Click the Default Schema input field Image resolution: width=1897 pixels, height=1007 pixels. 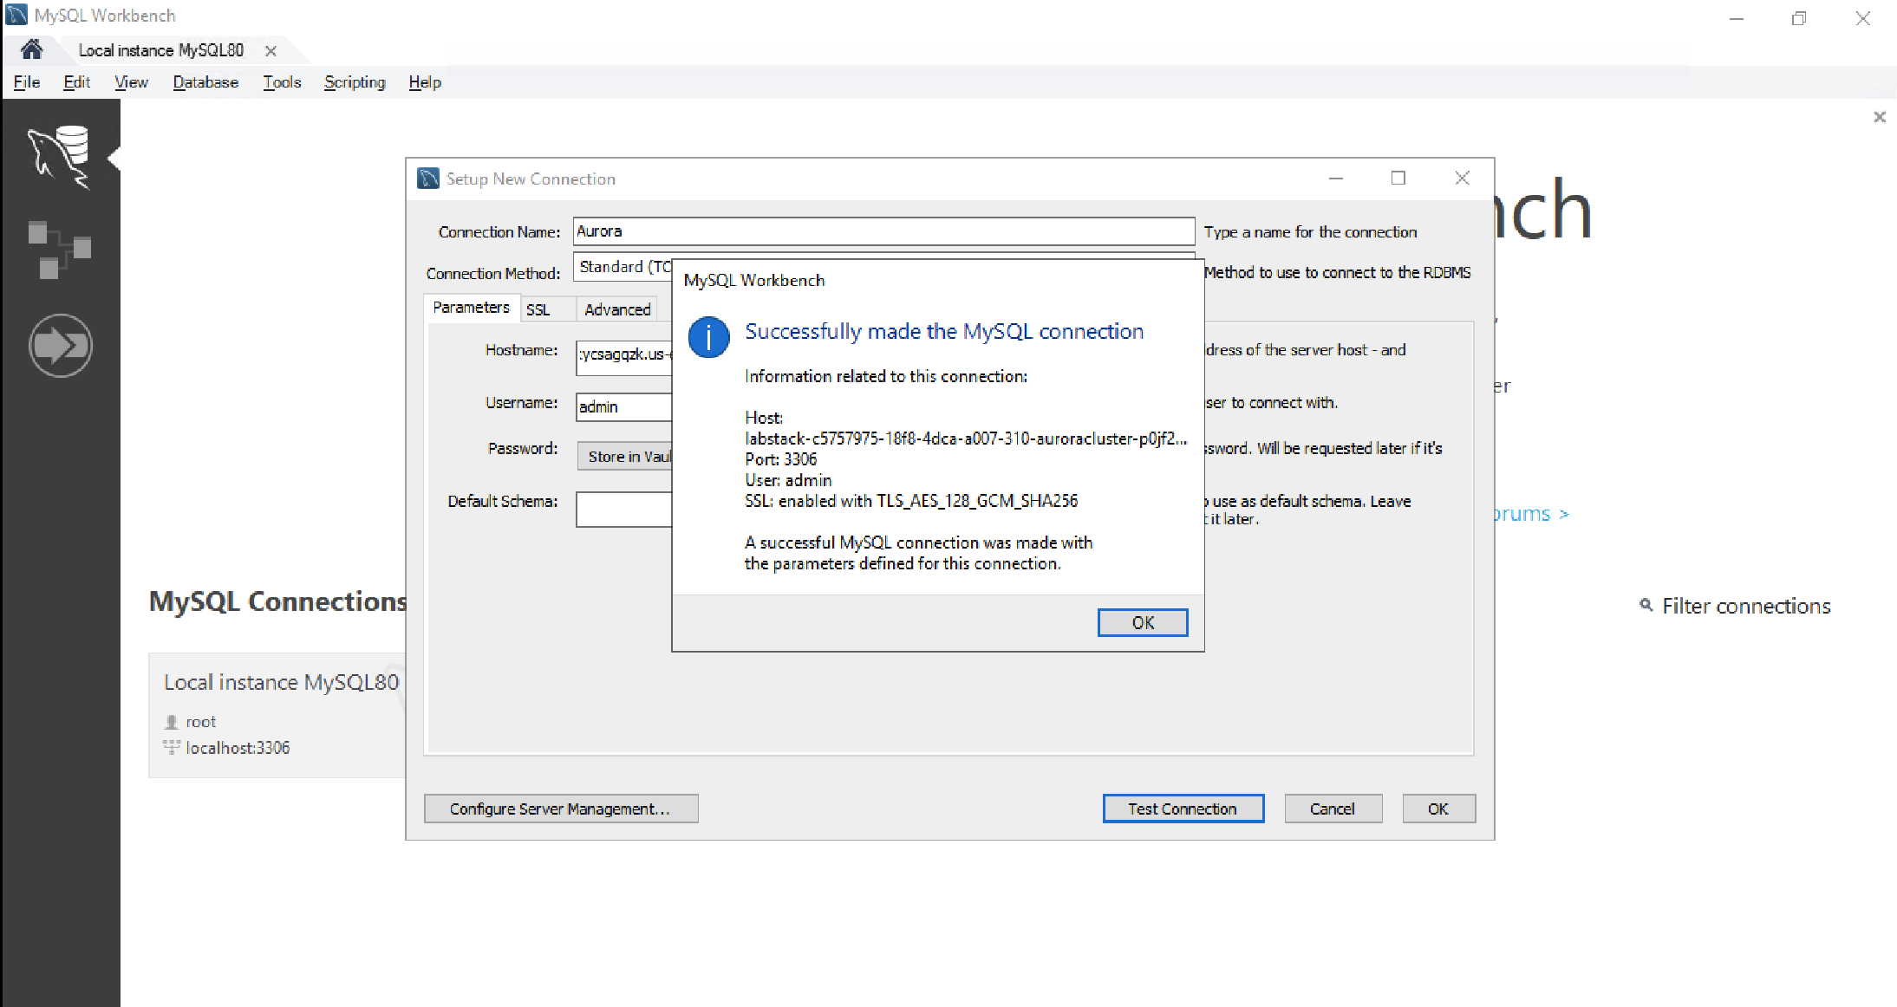click(624, 510)
